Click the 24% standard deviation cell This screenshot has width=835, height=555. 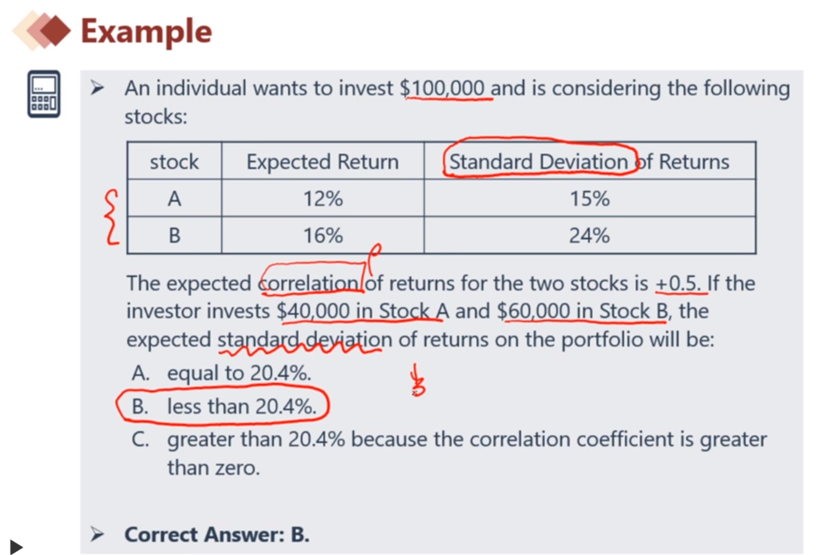590,235
